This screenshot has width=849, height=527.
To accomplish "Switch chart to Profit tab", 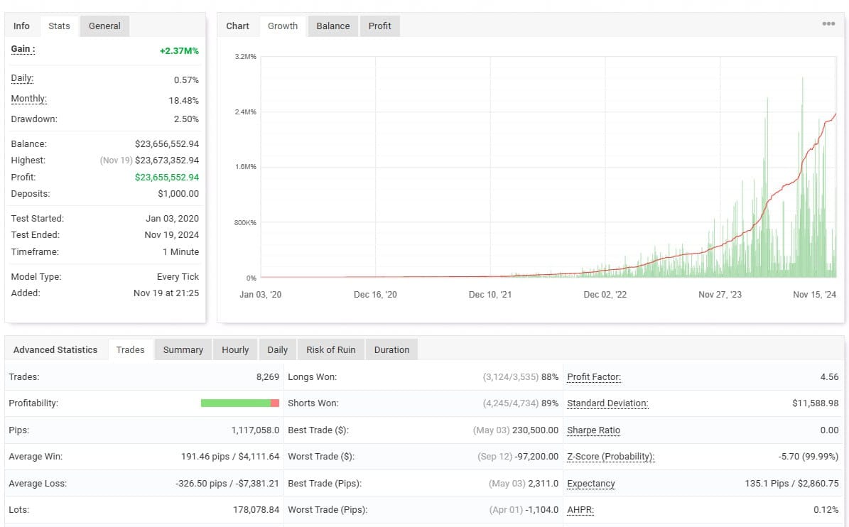I will point(379,26).
